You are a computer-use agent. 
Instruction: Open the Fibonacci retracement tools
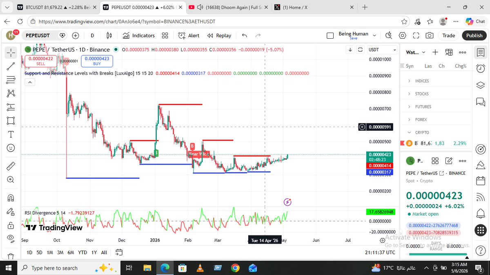[11, 80]
